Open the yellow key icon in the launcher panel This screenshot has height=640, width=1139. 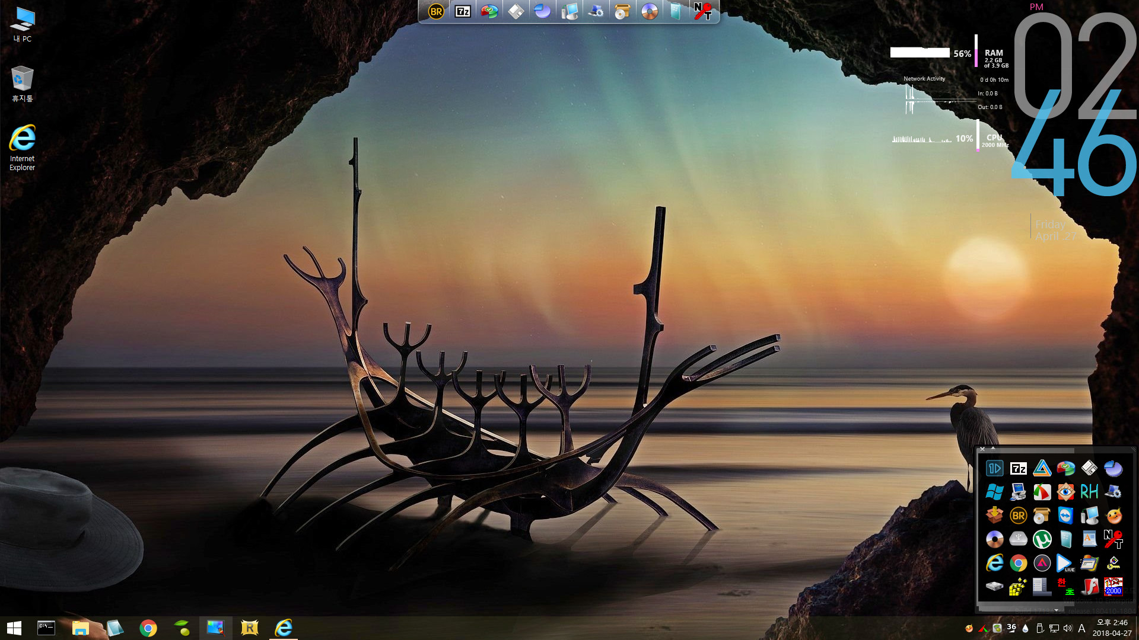1113,563
